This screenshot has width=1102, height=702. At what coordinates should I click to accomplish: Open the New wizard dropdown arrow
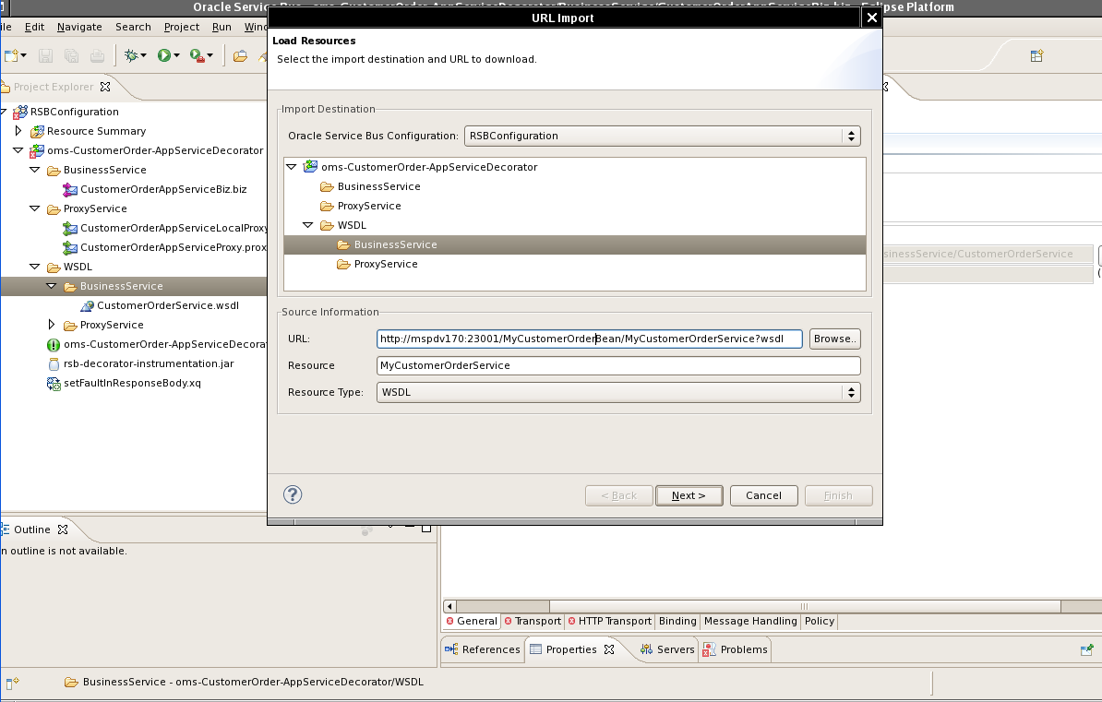23,55
